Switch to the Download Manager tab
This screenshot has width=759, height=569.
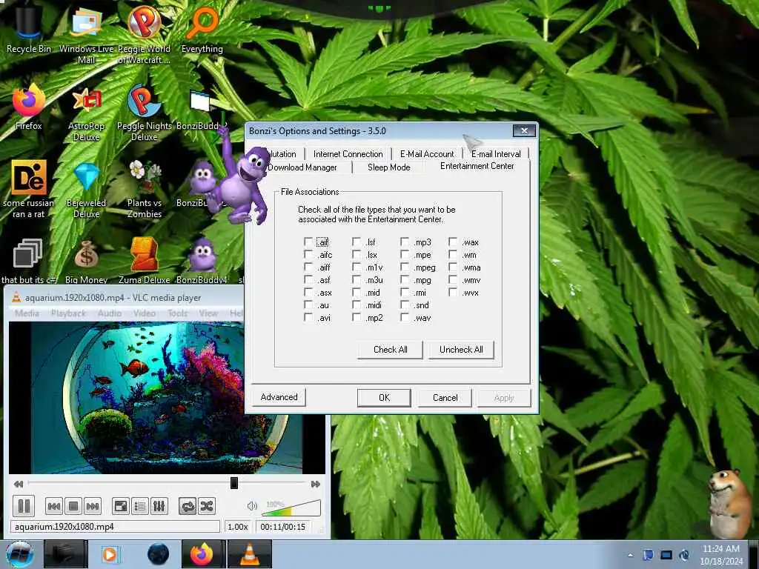point(303,167)
